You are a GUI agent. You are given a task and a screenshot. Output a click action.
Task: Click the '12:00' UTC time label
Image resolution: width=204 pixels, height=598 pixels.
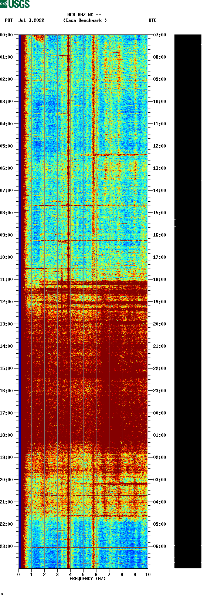[160, 146]
